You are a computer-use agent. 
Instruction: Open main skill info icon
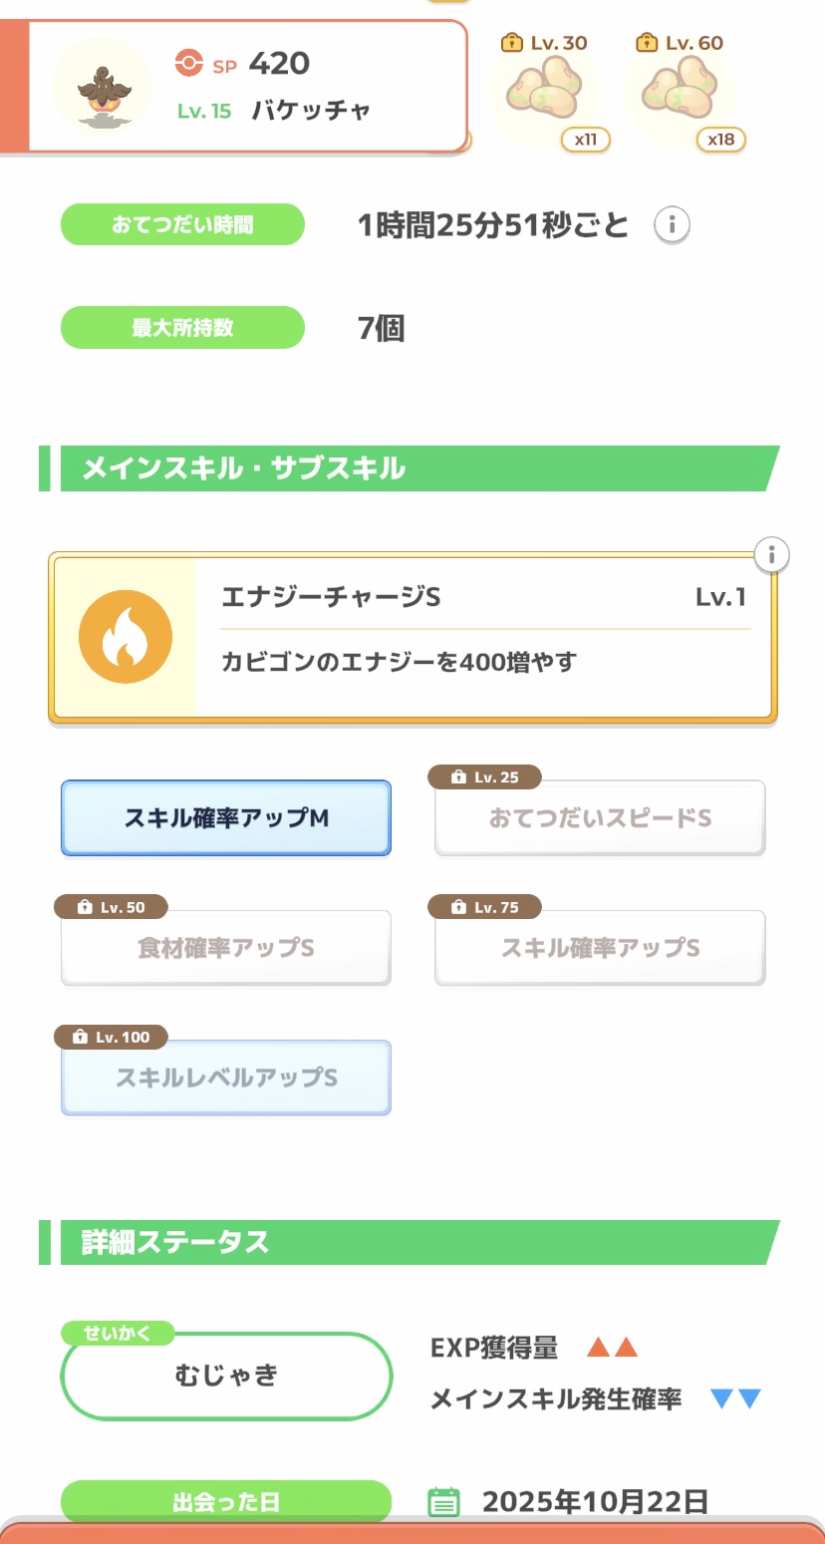click(771, 554)
